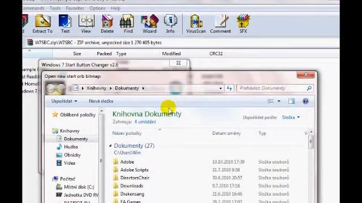362x203 pixels.
Task: Click arrow after Dokumenty in breadcrumb
Action: [143, 88]
